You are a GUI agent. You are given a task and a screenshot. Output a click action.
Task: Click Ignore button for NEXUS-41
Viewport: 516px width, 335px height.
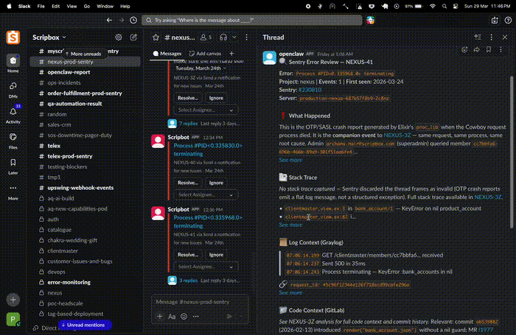[x=216, y=255]
